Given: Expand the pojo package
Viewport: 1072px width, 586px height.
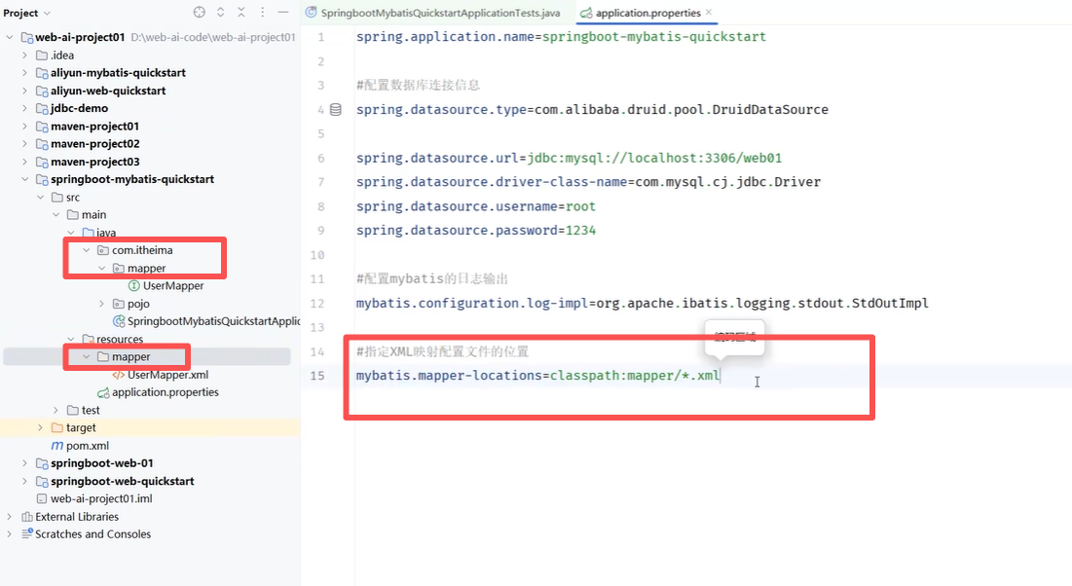Looking at the screenshot, I should pos(102,304).
